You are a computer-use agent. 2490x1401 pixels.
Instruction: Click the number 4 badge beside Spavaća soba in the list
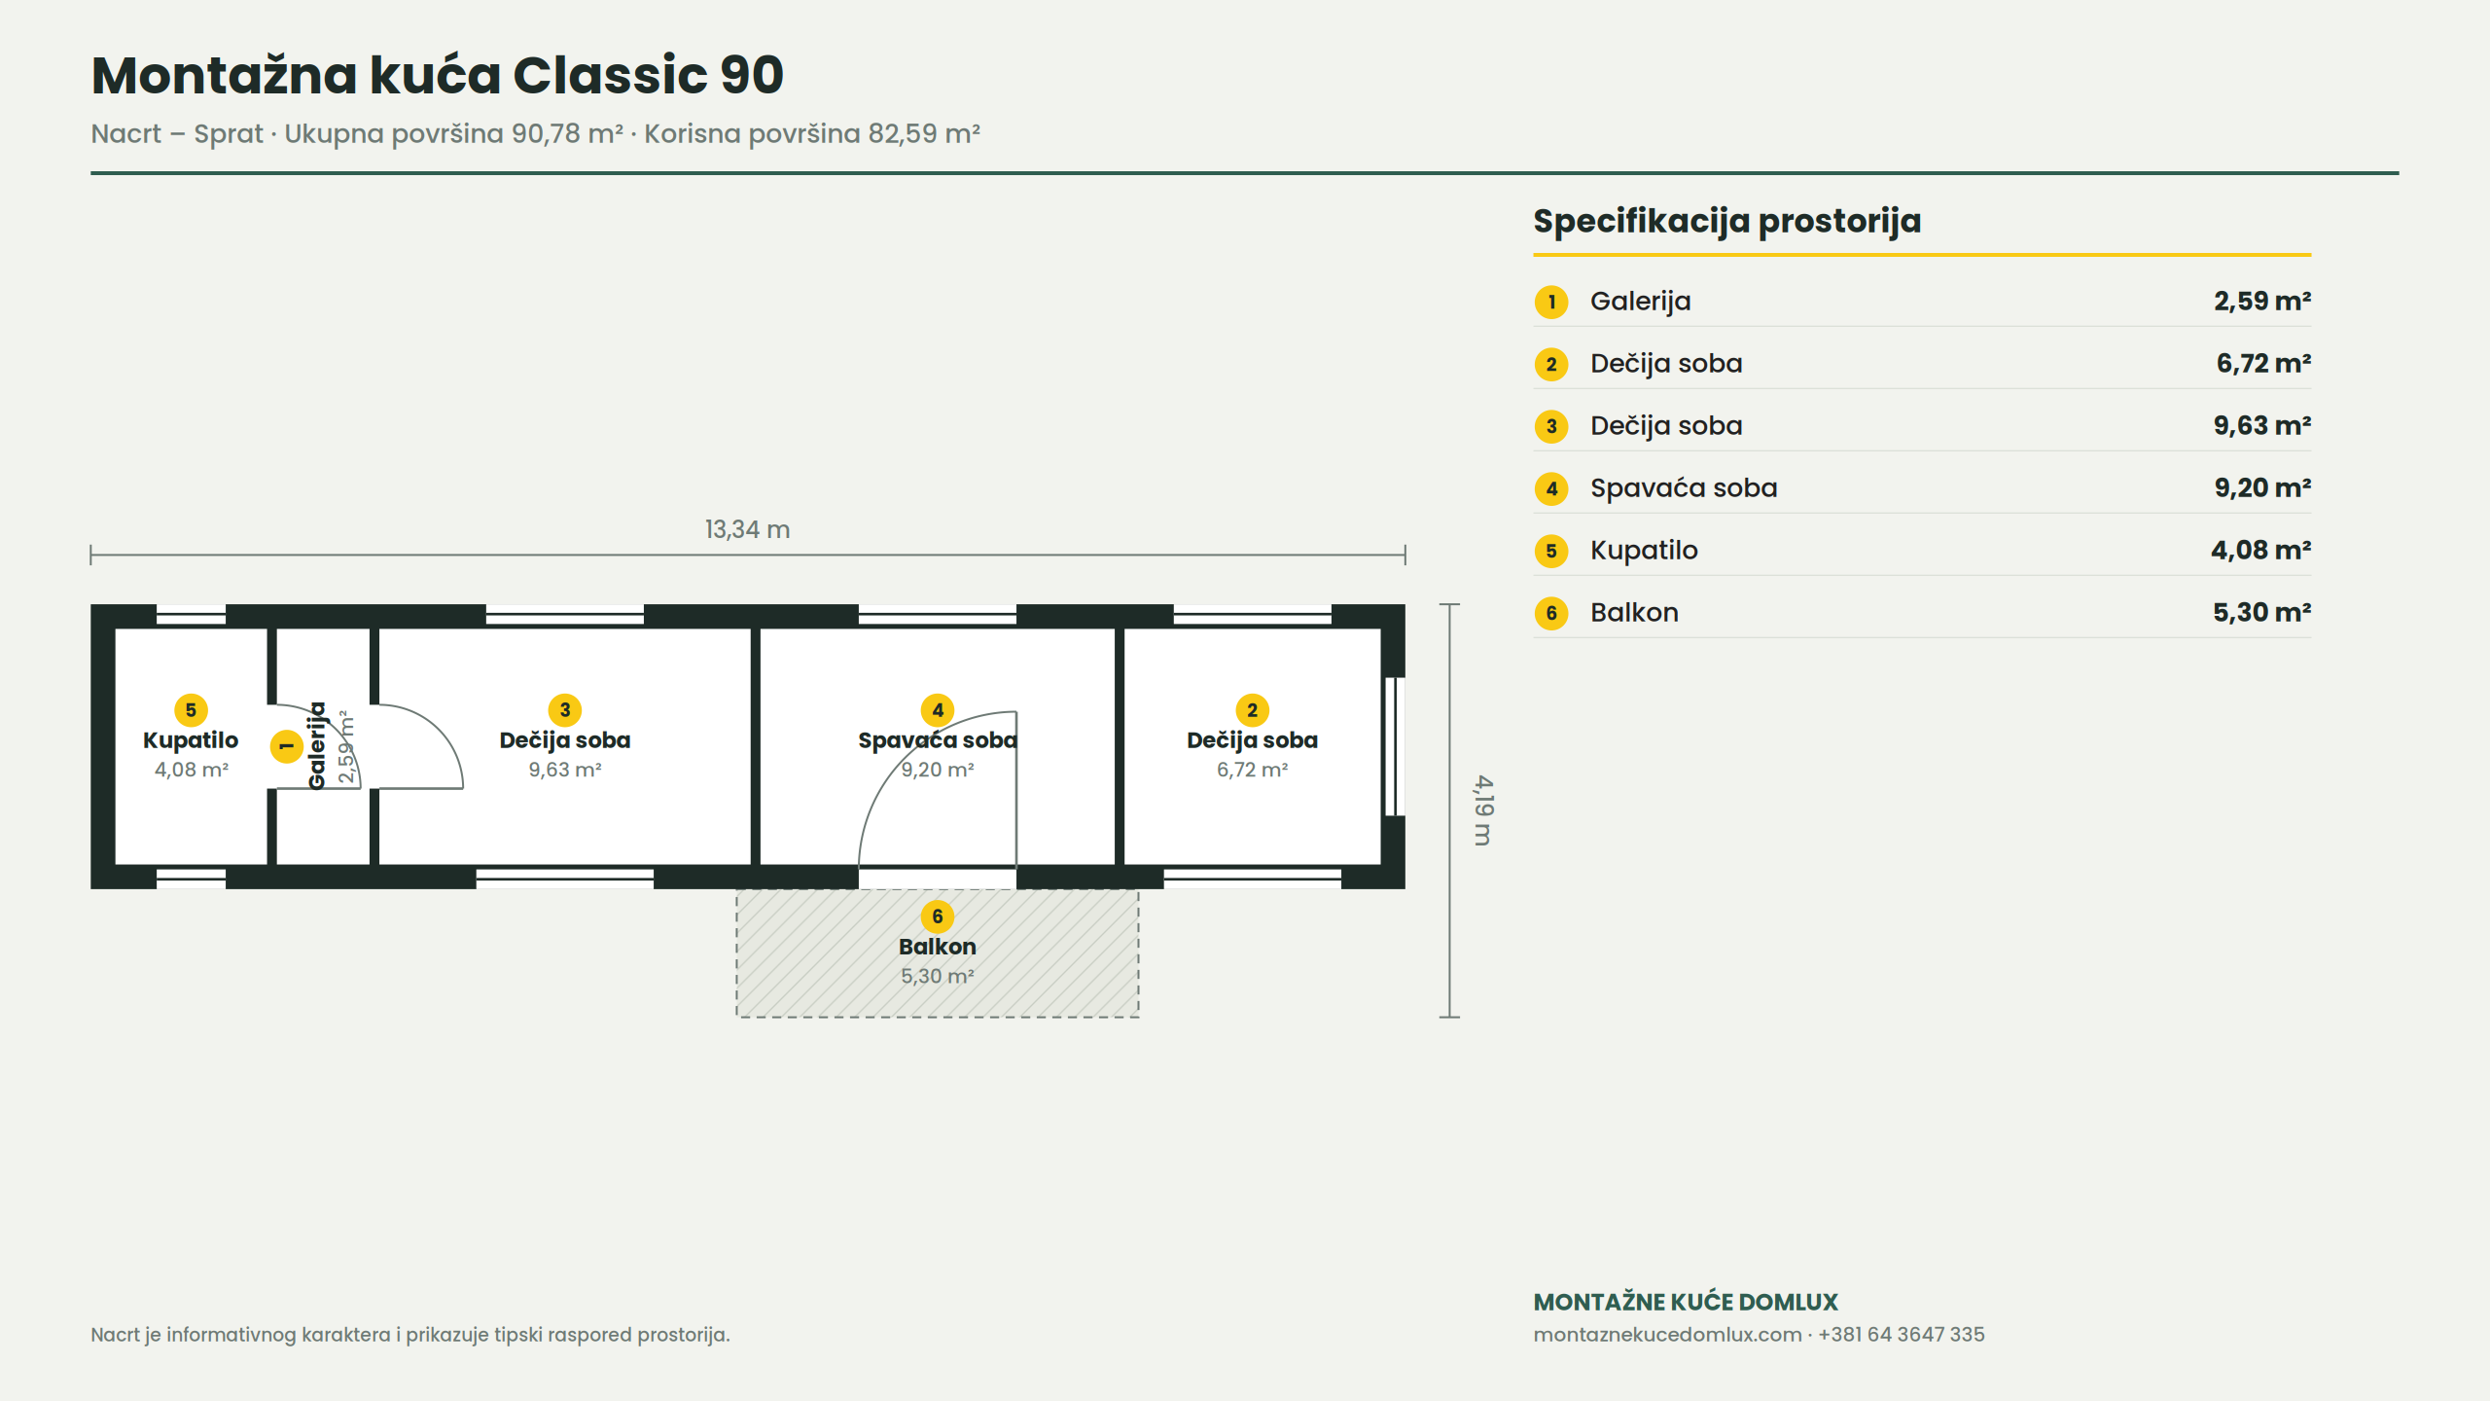[x=1551, y=488]
